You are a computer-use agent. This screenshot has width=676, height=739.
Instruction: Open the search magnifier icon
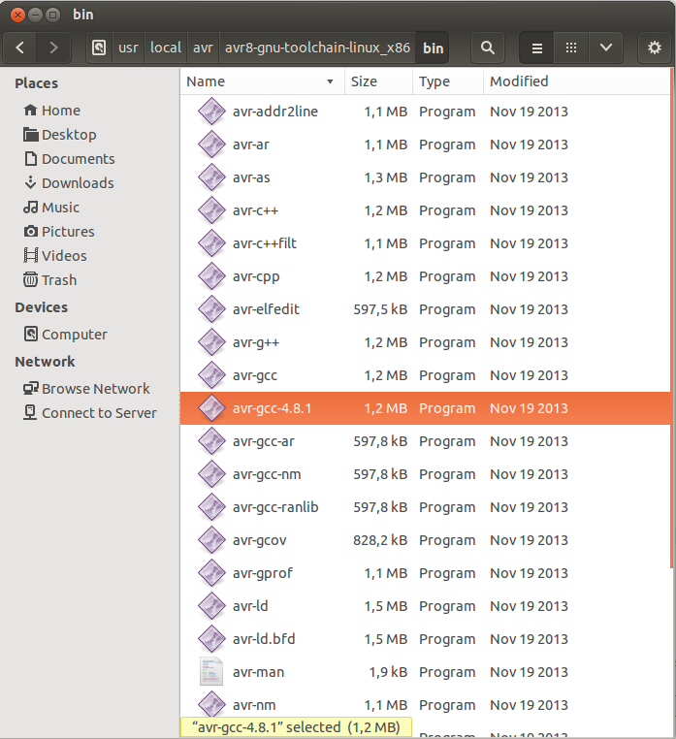pos(488,48)
